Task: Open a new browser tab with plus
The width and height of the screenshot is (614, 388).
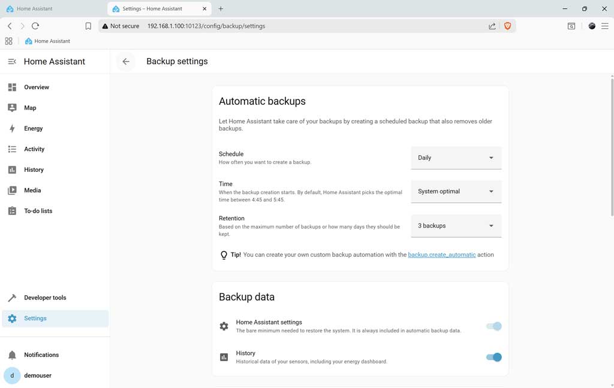Action: point(221,8)
